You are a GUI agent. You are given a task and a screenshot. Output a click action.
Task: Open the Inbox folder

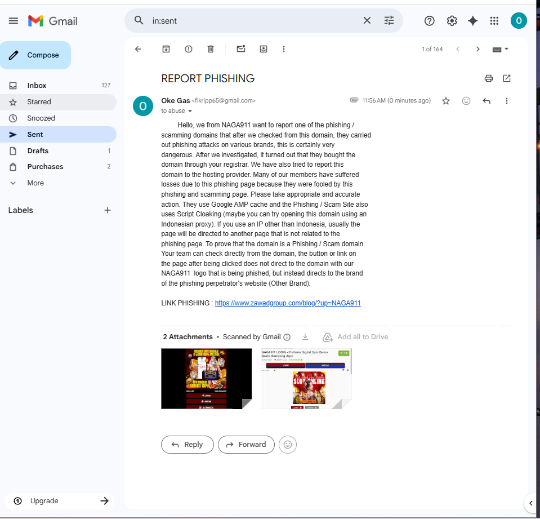(58, 86)
